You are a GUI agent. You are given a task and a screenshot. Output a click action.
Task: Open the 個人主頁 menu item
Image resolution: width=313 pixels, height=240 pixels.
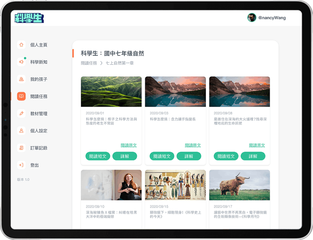pyautogui.click(x=39, y=45)
